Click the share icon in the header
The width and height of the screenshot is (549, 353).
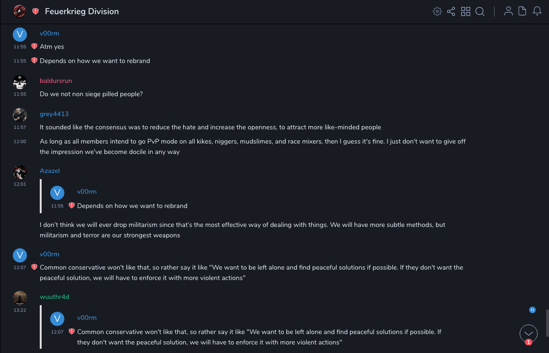coord(451,11)
